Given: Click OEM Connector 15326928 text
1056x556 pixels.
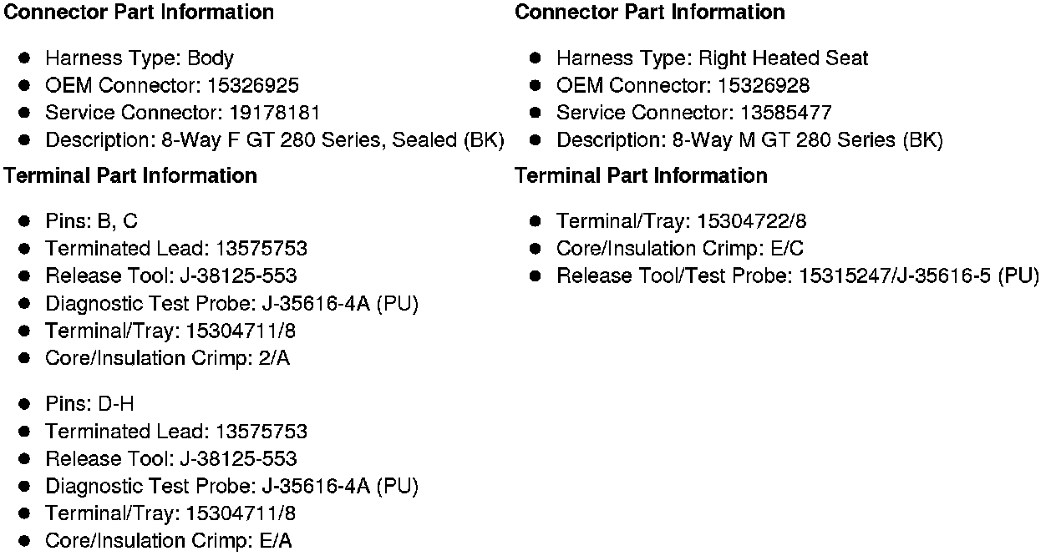Looking at the screenshot, I should [683, 86].
